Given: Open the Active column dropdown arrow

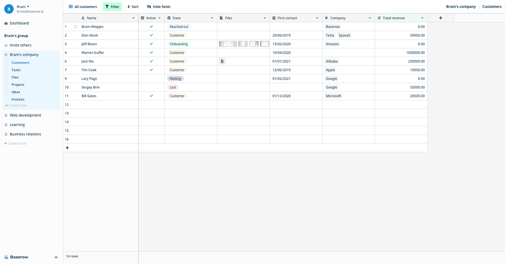Looking at the screenshot, I should point(160,18).
